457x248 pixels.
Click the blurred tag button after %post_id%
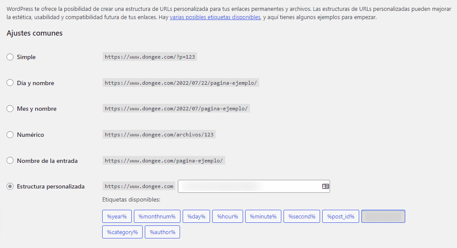point(383,216)
